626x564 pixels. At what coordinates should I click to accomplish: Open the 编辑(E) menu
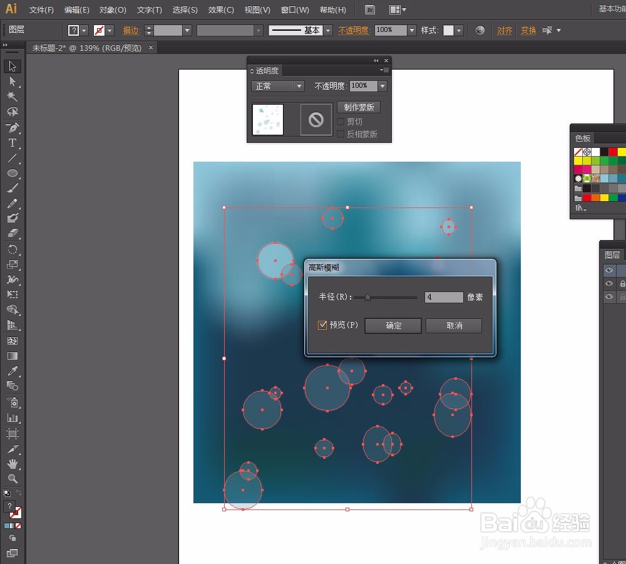coord(76,10)
